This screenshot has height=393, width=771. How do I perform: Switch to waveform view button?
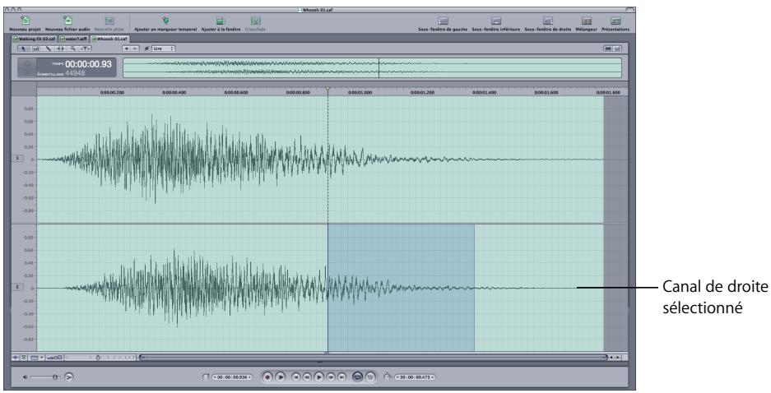coord(608,49)
